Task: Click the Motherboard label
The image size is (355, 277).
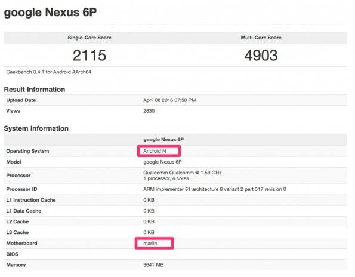Action: coord(21,243)
